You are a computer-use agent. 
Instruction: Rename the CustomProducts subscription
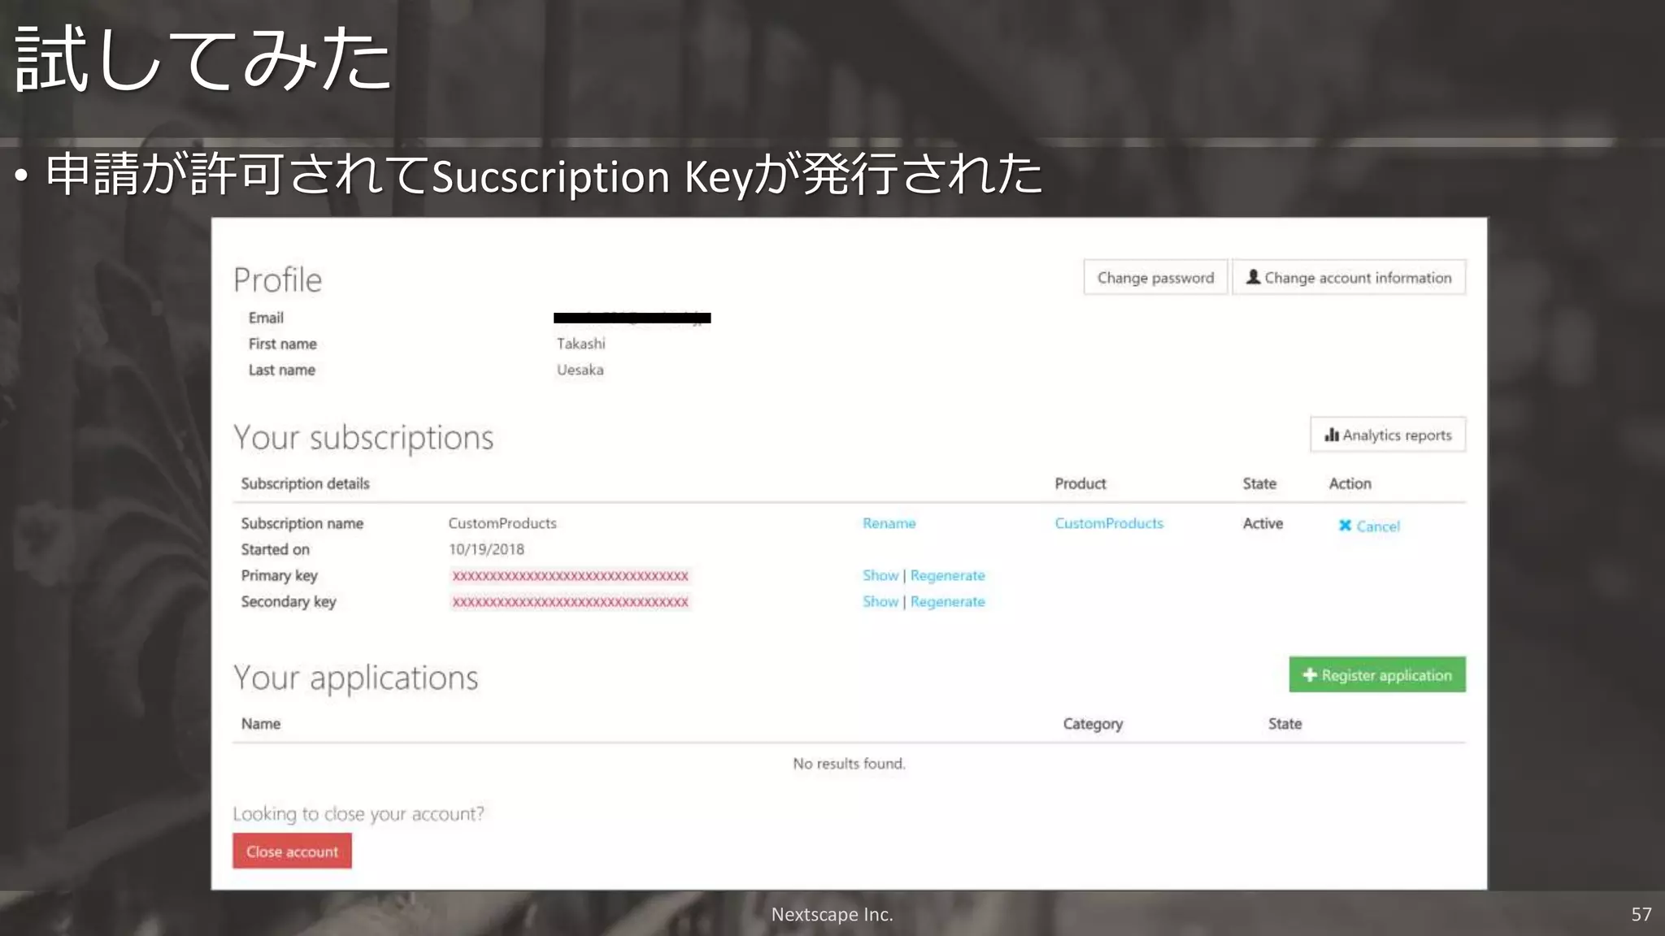click(889, 523)
